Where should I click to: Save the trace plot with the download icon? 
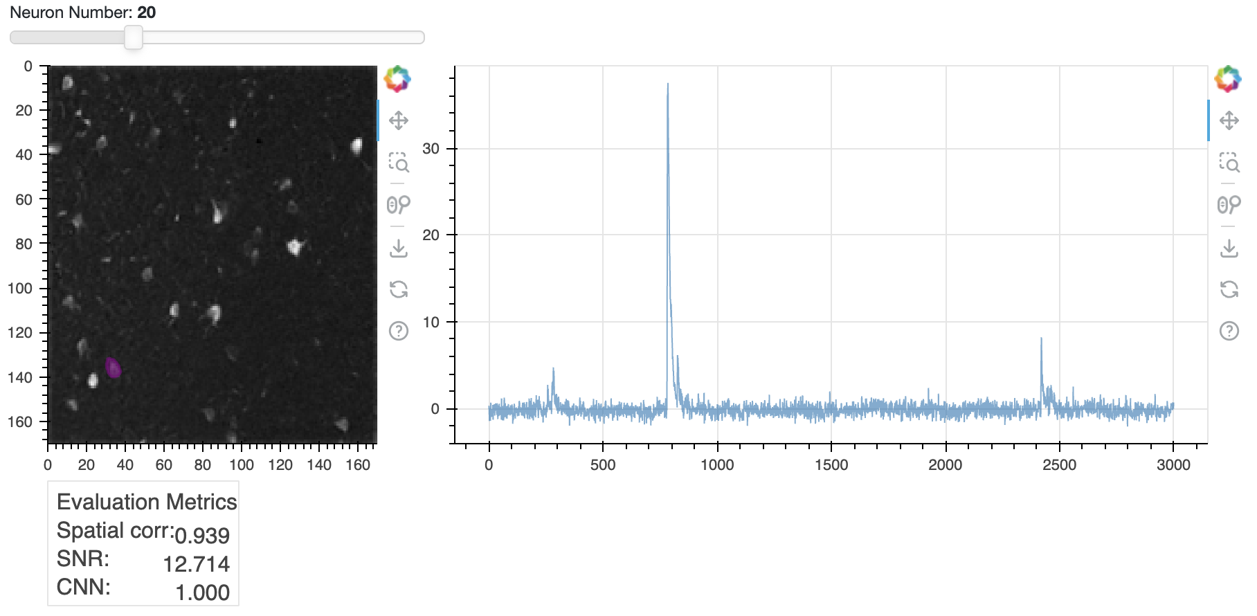pyautogui.click(x=1229, y=247)
